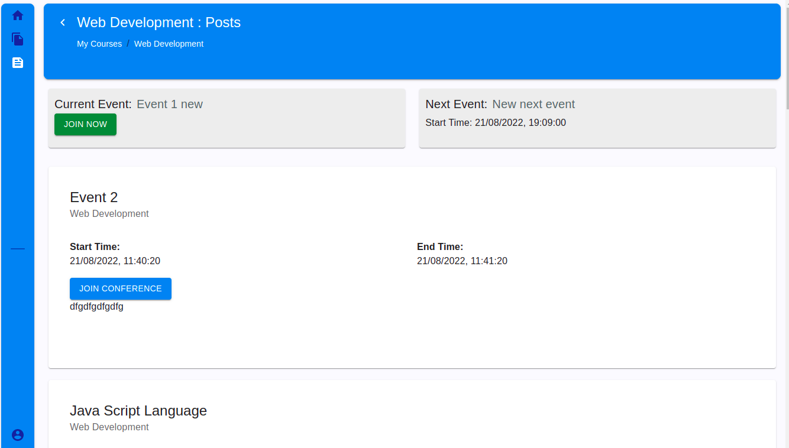789x448 pixels.
Task: Click the green JOIN NOW button
Action: coord(85,124)
